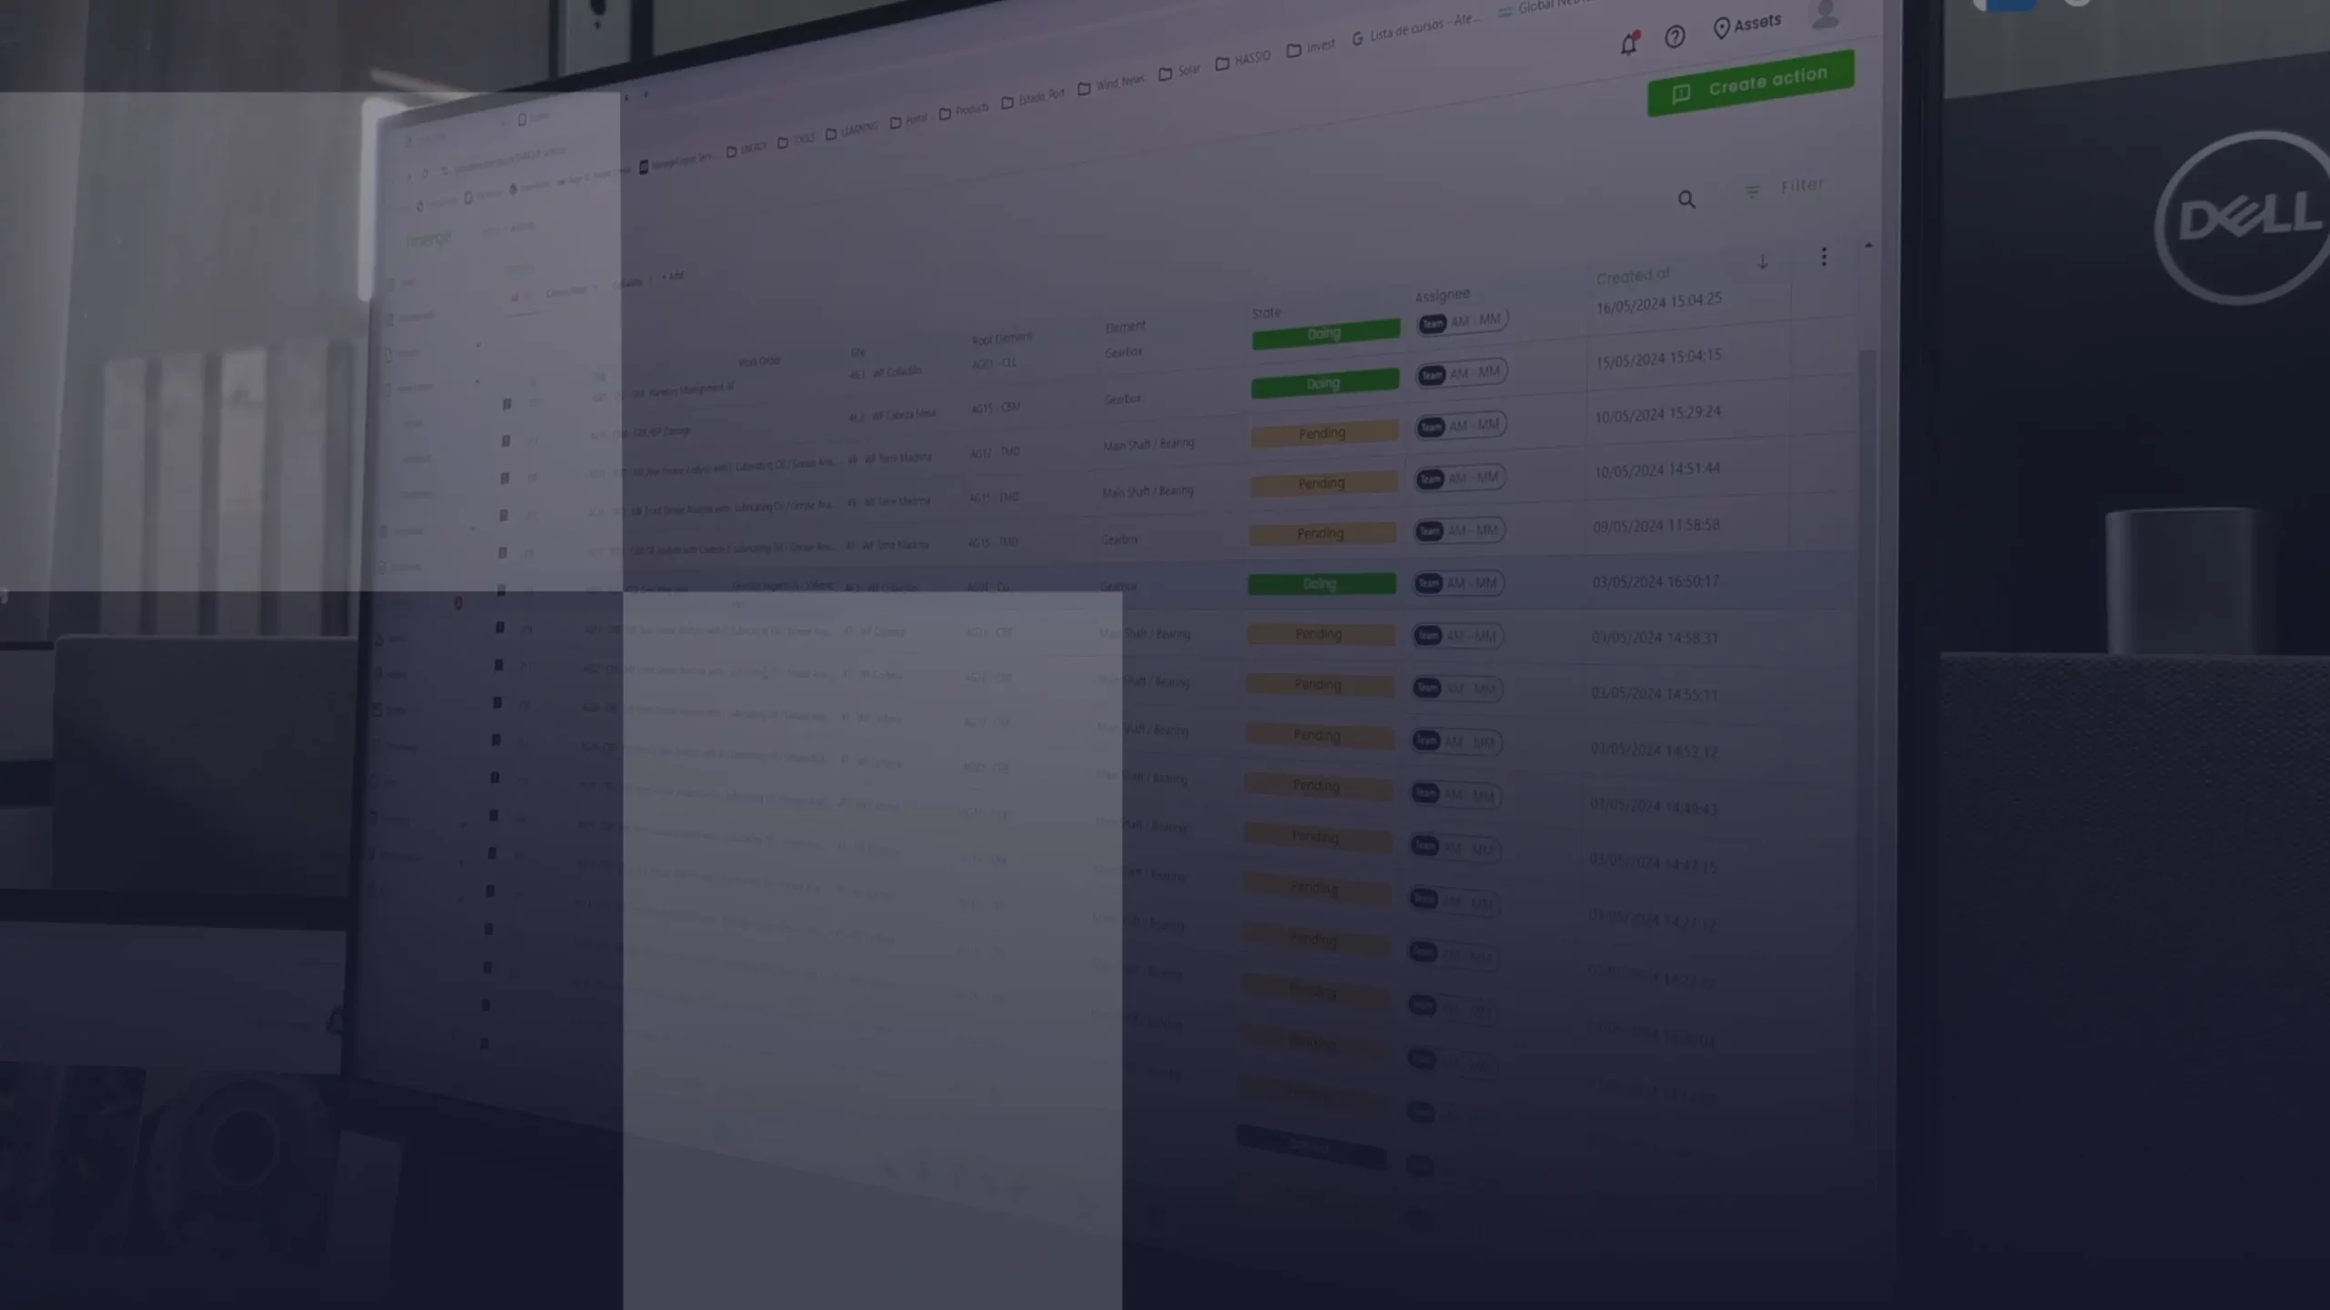Select the 16/05/2024 15:04:25 date cell

tap(1659, 303)
